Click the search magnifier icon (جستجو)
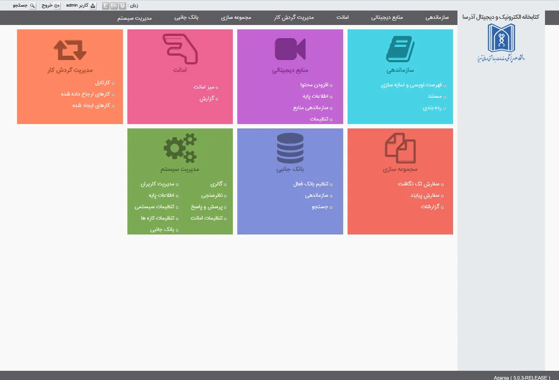The height and width of the screenshot is (380, 559). (33, 6)
